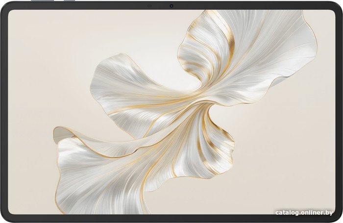Click the right bezel of the tablet
Screen dimensions: 343x223
point(339,112)
